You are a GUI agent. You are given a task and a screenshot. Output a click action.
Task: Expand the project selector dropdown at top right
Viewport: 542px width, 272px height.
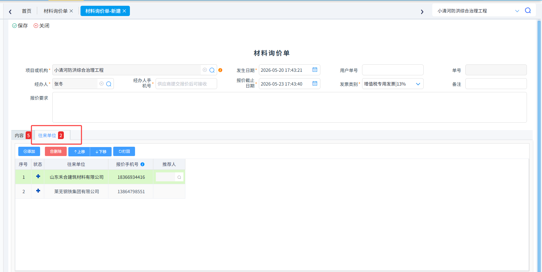click(517, 11)
